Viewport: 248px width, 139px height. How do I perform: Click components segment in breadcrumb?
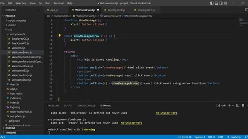[61, 16]
